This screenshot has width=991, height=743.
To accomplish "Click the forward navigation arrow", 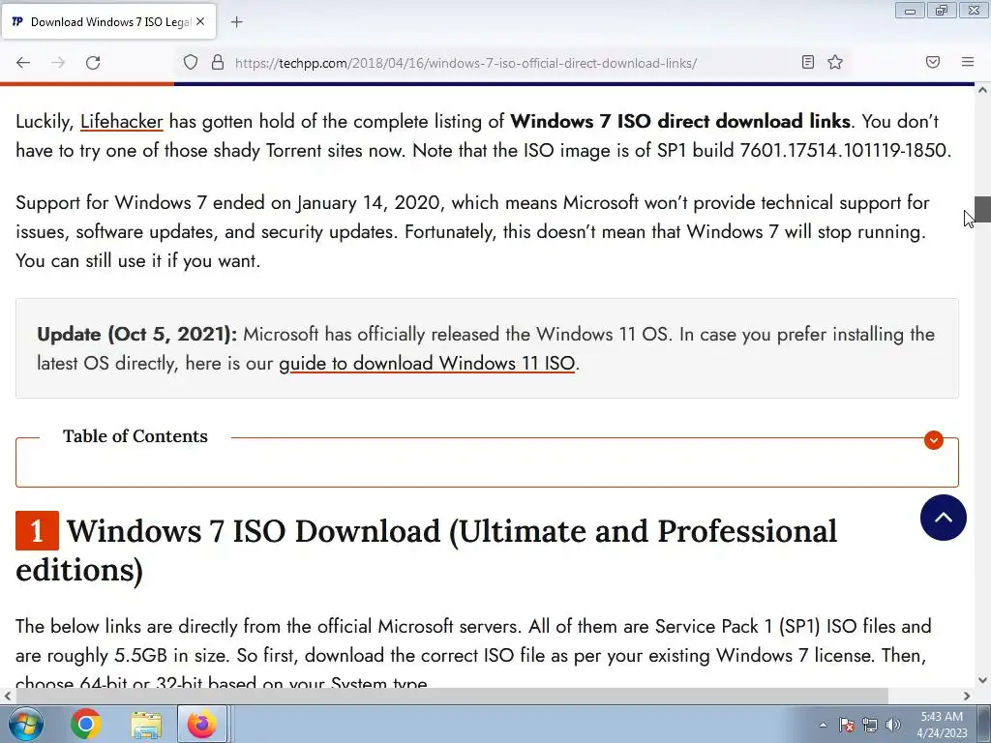I will pyautogui.click(x=58, y=63).
